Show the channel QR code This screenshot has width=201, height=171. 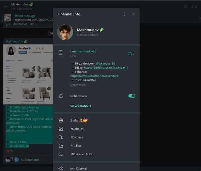click(130, 54)
